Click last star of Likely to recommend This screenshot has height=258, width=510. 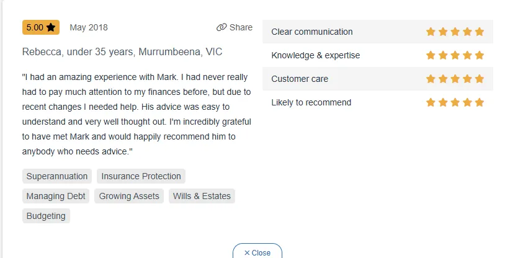(479, 102)
